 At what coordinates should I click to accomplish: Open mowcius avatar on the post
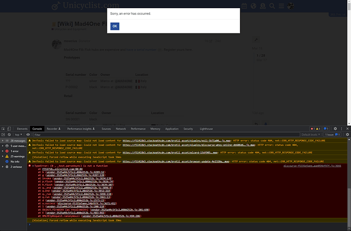click(56, 44)
